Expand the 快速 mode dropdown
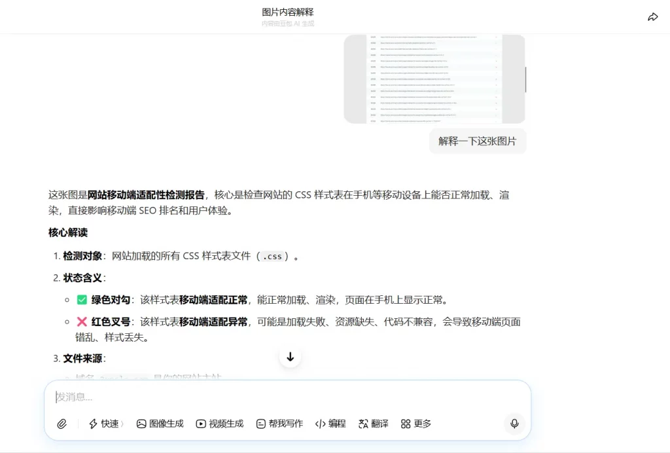Screen dimensions: 670x453 (x=106, y=424)
